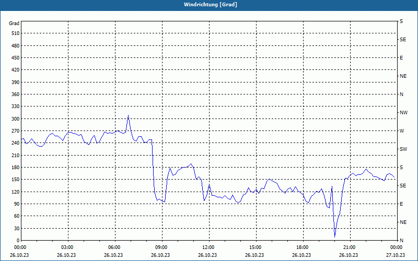Click the 360 y-axis value
Viewport: 418px width, 261px height.
pos(16,94)
